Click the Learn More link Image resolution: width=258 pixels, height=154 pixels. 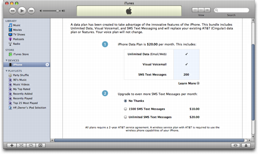point(189,83)
